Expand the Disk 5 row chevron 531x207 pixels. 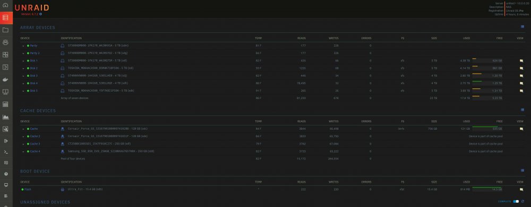pos(23,91)
